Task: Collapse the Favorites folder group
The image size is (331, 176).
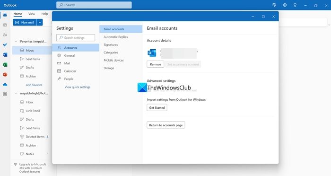Action: pyautogui.click(x=16, y=42)
